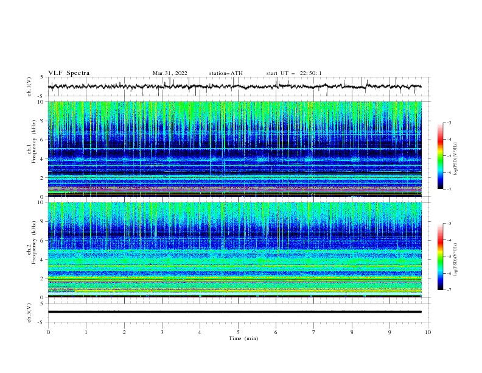The image size is (482, 373).
Task: Click the '-3' value on ch.2 color bar
Action: 449,224
